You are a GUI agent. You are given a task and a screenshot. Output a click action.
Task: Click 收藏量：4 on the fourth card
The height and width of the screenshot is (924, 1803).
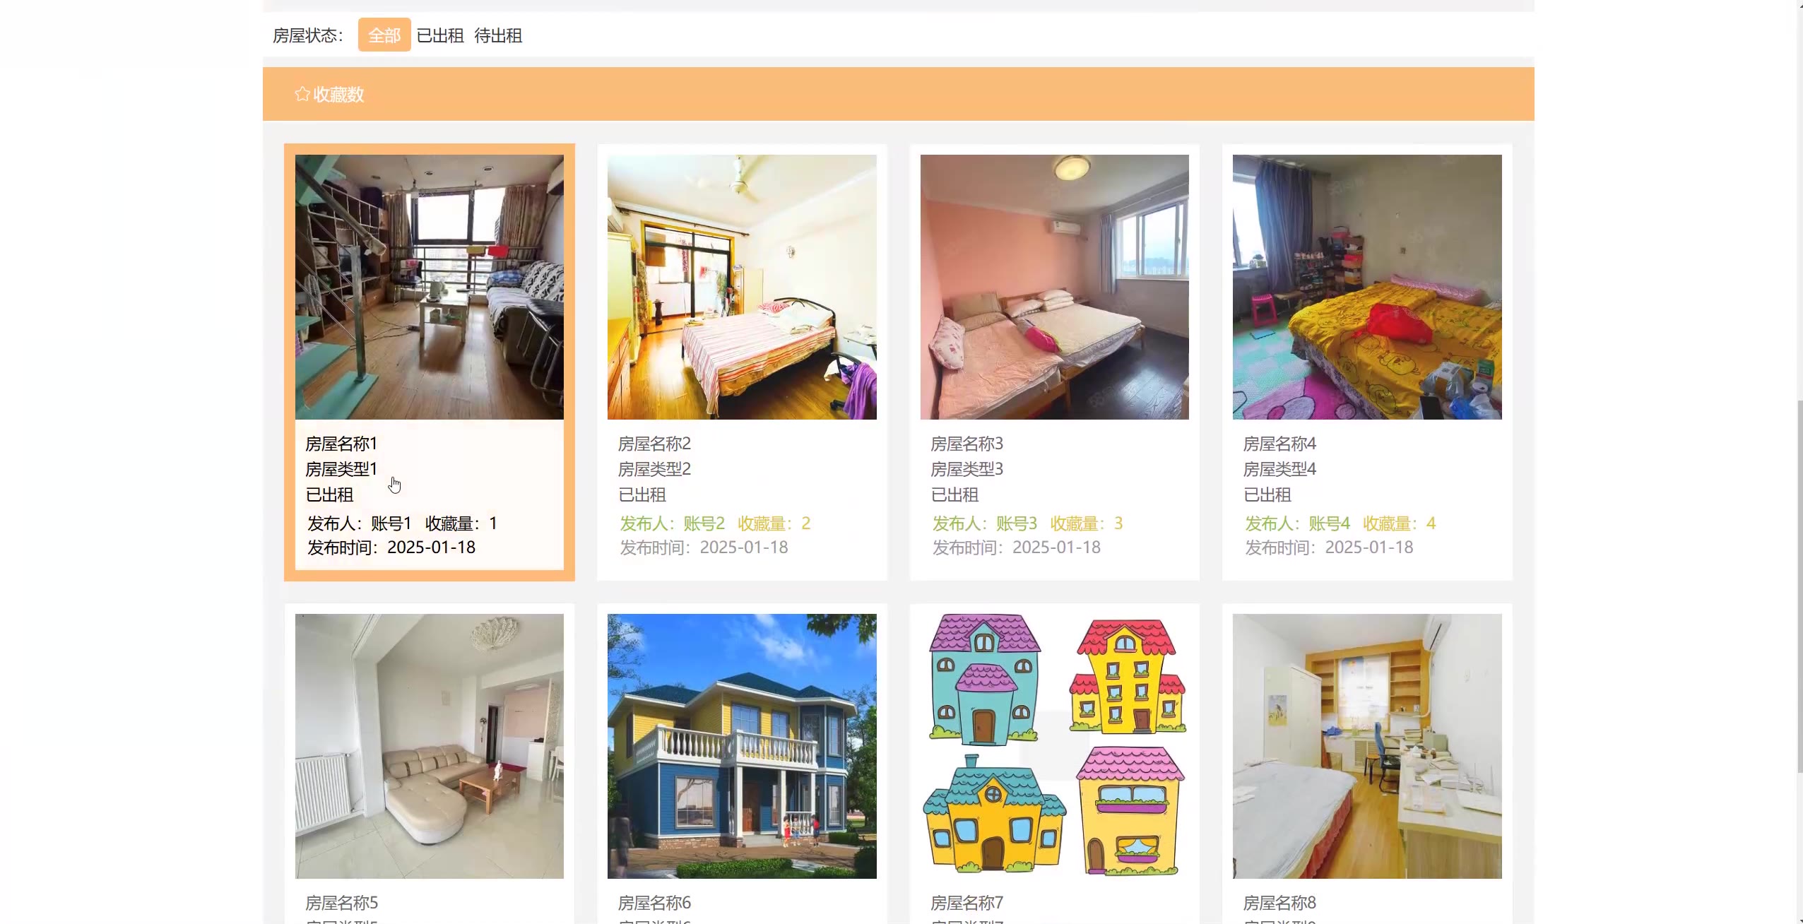pyautogui.click(x=1399, y=523)
